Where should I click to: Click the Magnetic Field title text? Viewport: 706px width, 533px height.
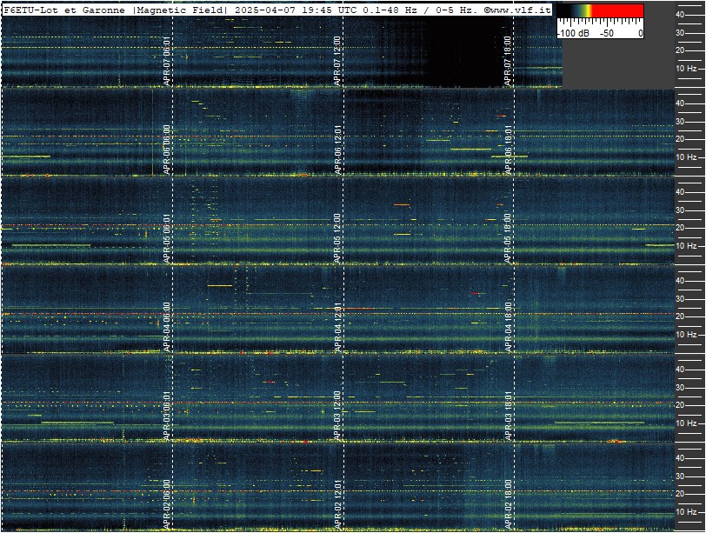pyautogui.click(x=179, y=10)
